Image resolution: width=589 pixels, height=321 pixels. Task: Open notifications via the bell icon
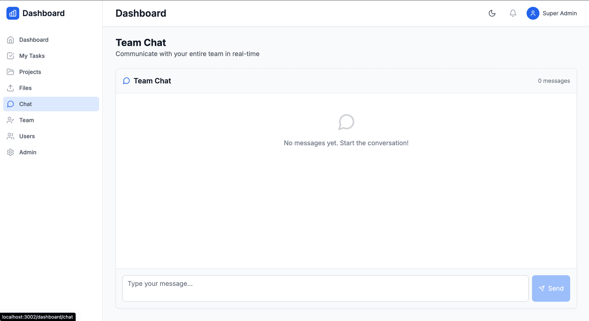click(513, 13)
